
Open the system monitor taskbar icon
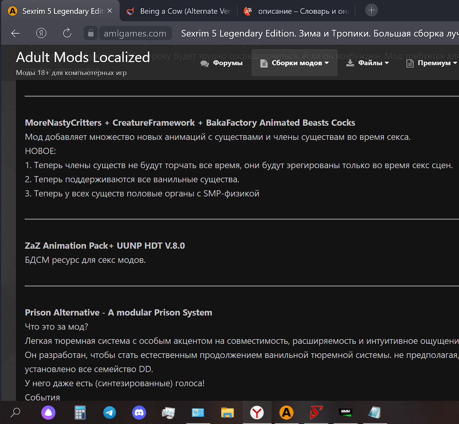[x=168, y=413]
